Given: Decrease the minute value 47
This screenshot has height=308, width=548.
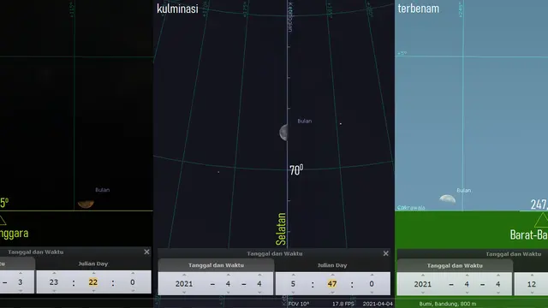Looking at the screenshot, I should pyautogui.click(x=332, y=293).
